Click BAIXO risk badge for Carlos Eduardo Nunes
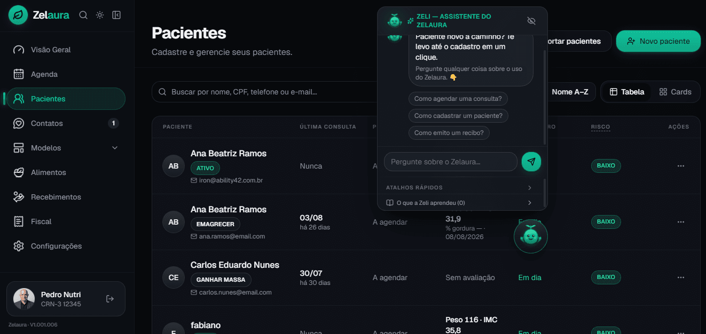This screenshot has width=706, height=334. pyautogui.click(x=606, y=277)
